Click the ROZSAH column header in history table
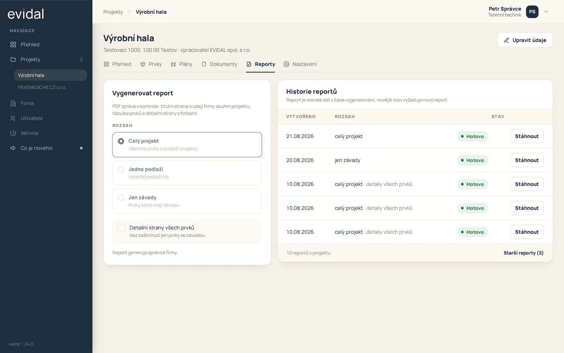The image size is (564, 353). [x=345, y=116]
